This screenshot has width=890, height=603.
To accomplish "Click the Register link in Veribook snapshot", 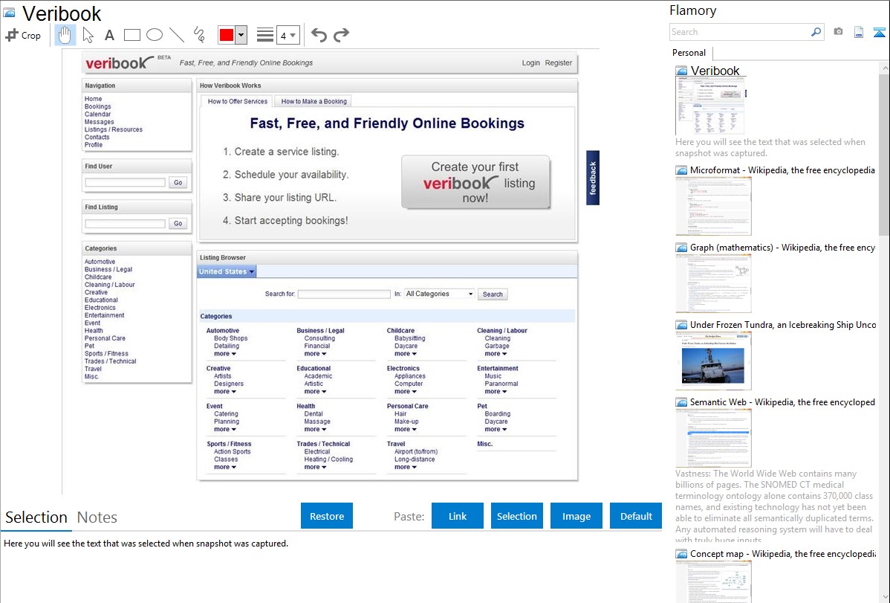I will coord(559,63).
